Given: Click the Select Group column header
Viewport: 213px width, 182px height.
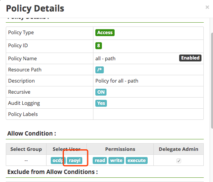Looking at the screenshot, I should pos(26,149).
